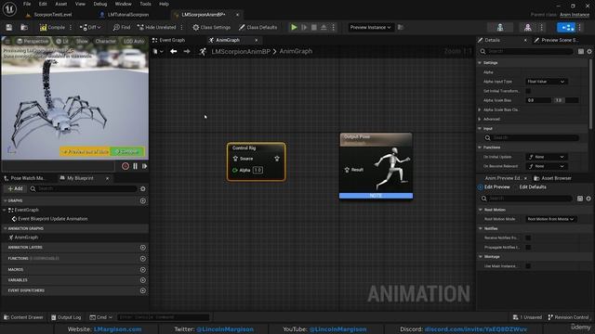Add new Animation Layer
This screenshot has height=334, width=595.
click(x=142, y=248)
